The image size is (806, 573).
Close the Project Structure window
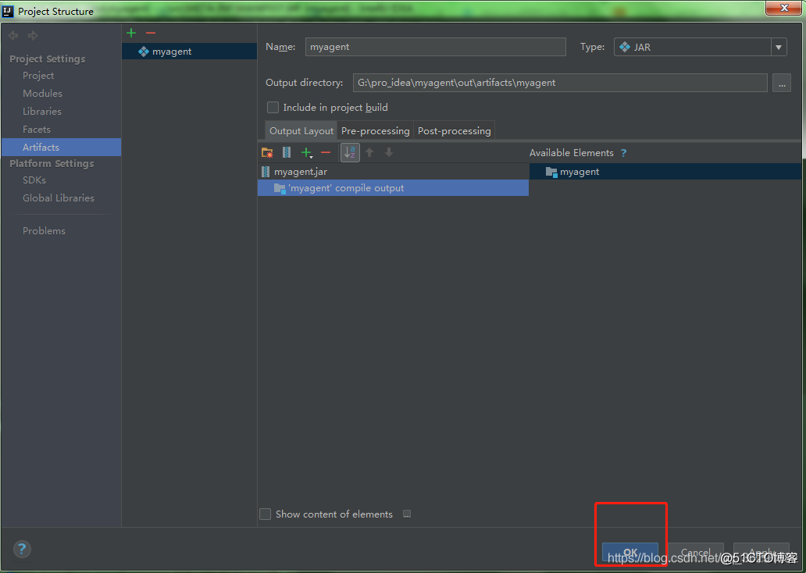tap(784, 8)
